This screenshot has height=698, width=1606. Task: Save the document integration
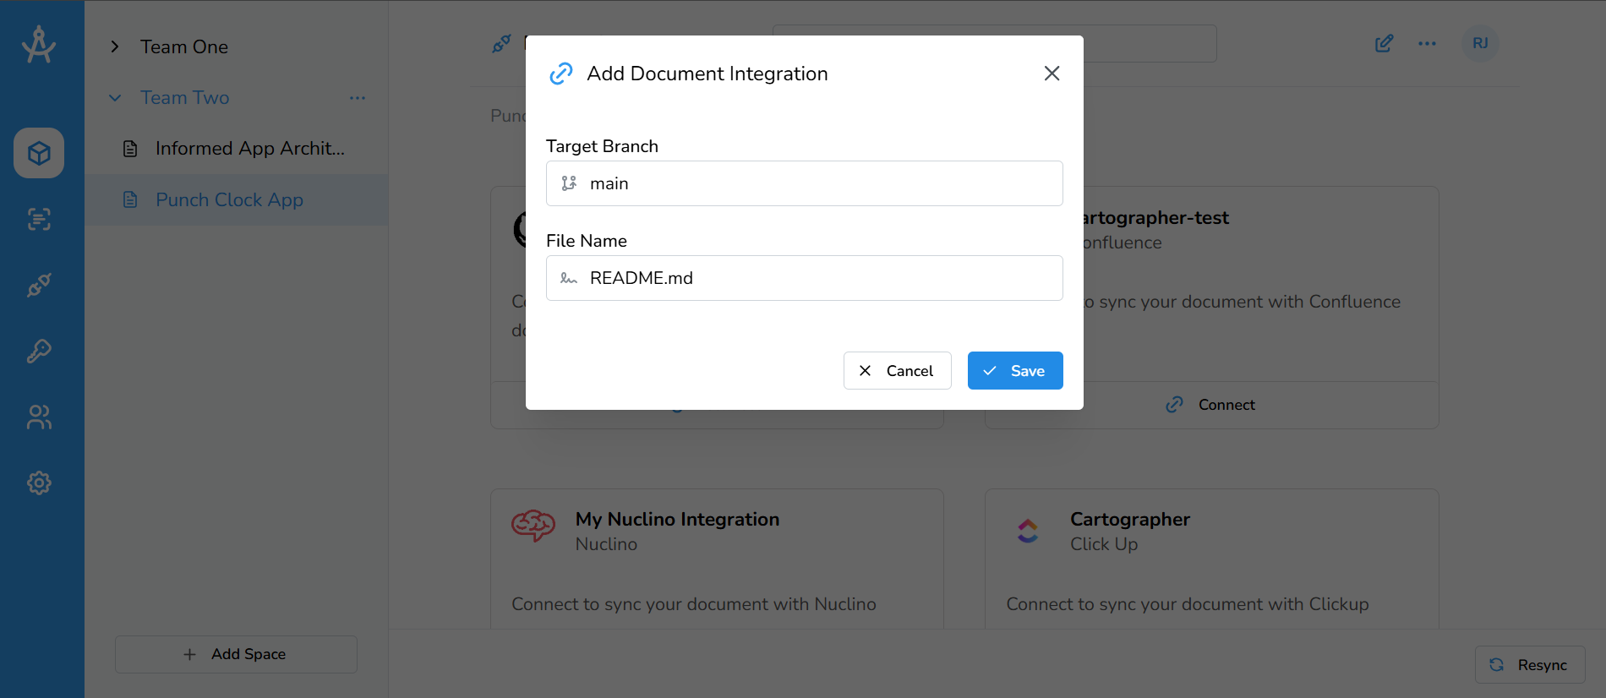(x=1015, y=371)
